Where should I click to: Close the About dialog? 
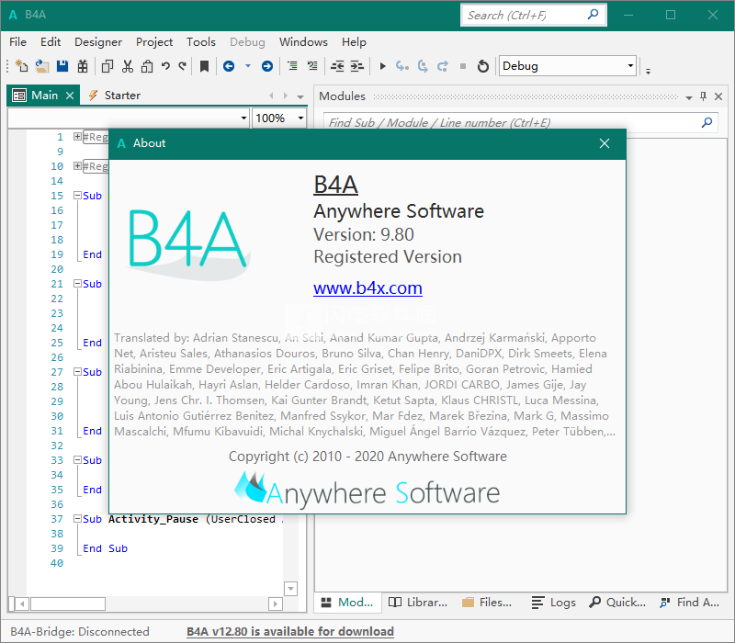[x=605, y=143]
